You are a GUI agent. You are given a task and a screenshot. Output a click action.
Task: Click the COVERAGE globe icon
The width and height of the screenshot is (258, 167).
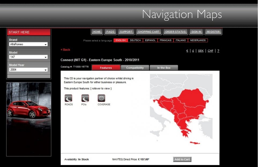(102, 98)
